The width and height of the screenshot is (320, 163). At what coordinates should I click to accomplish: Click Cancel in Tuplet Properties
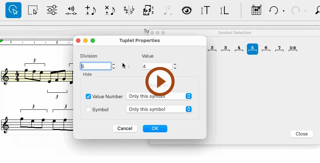pos(125,129)
